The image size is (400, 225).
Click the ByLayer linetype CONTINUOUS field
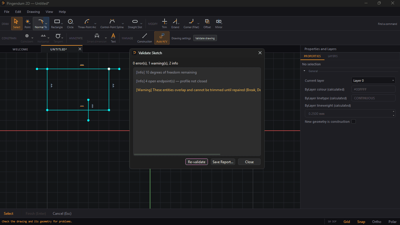373,98
